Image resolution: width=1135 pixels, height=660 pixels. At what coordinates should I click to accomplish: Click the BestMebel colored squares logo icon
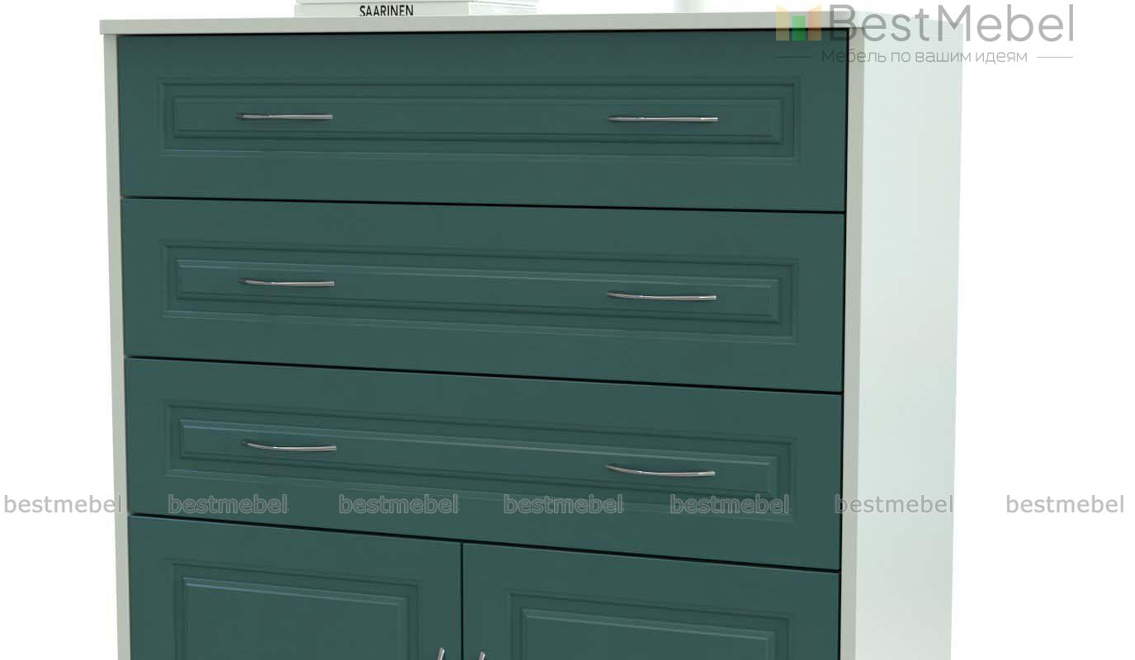point(797,24)
